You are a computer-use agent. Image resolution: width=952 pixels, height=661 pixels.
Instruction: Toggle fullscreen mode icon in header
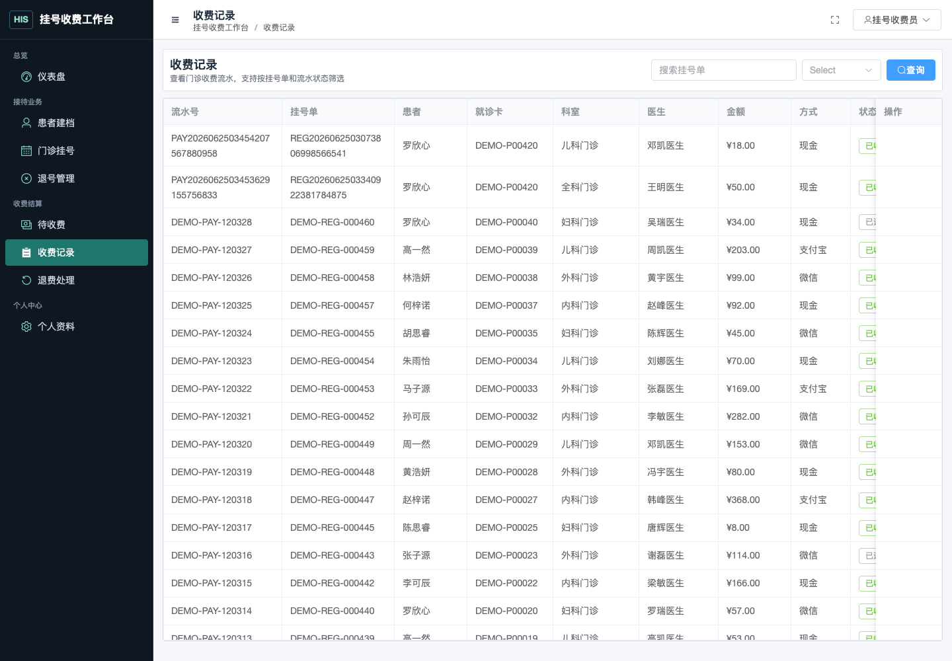[835, 20]
